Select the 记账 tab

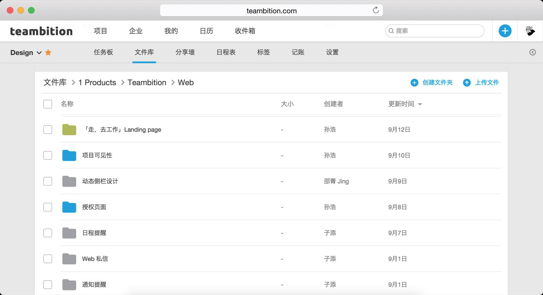pos(298,52)
